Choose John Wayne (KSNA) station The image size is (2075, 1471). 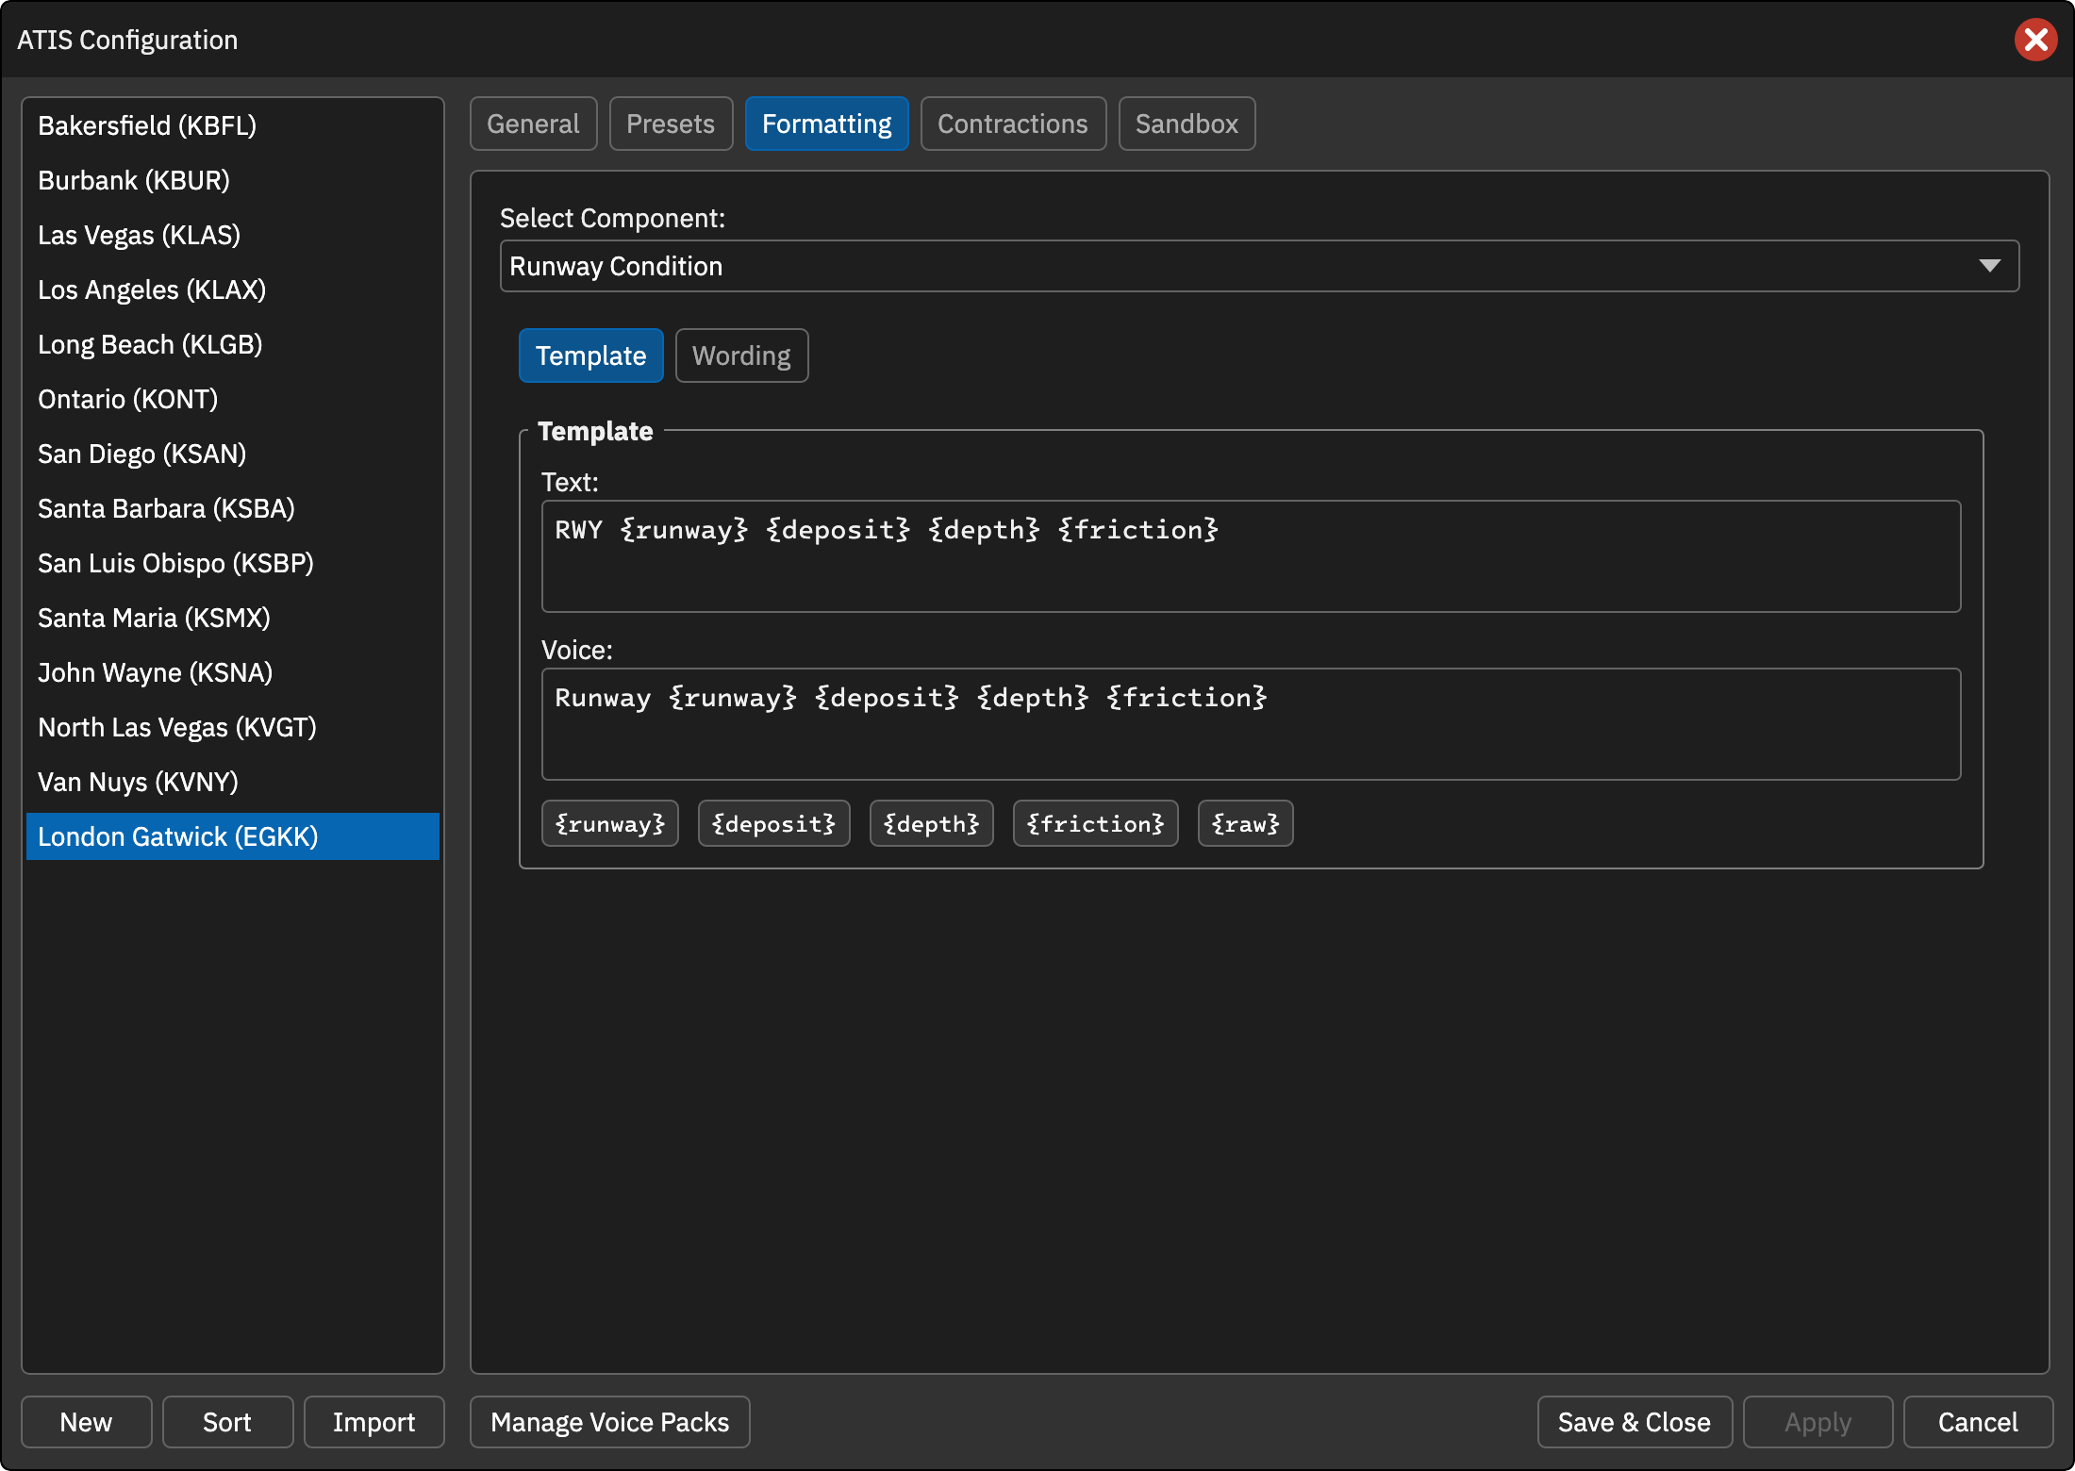click(233, 672)
